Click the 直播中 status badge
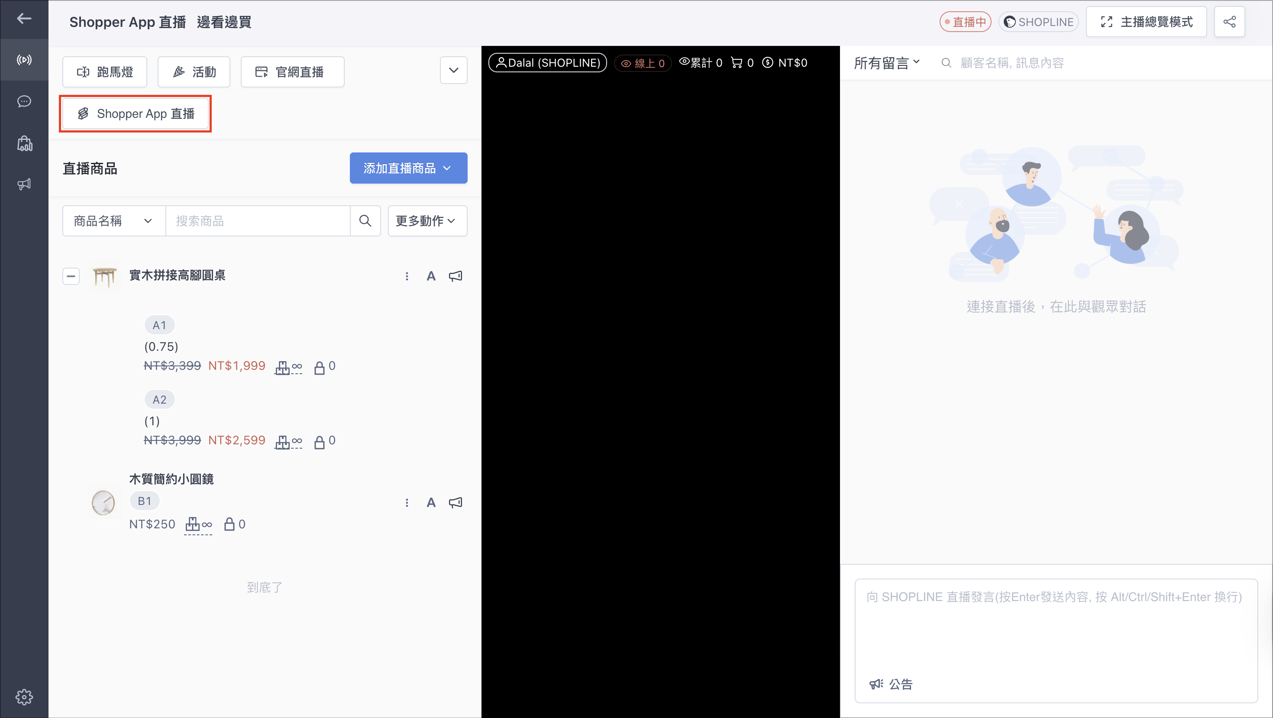The height and width of the screenshot is (718, 1273). [965, 22]
